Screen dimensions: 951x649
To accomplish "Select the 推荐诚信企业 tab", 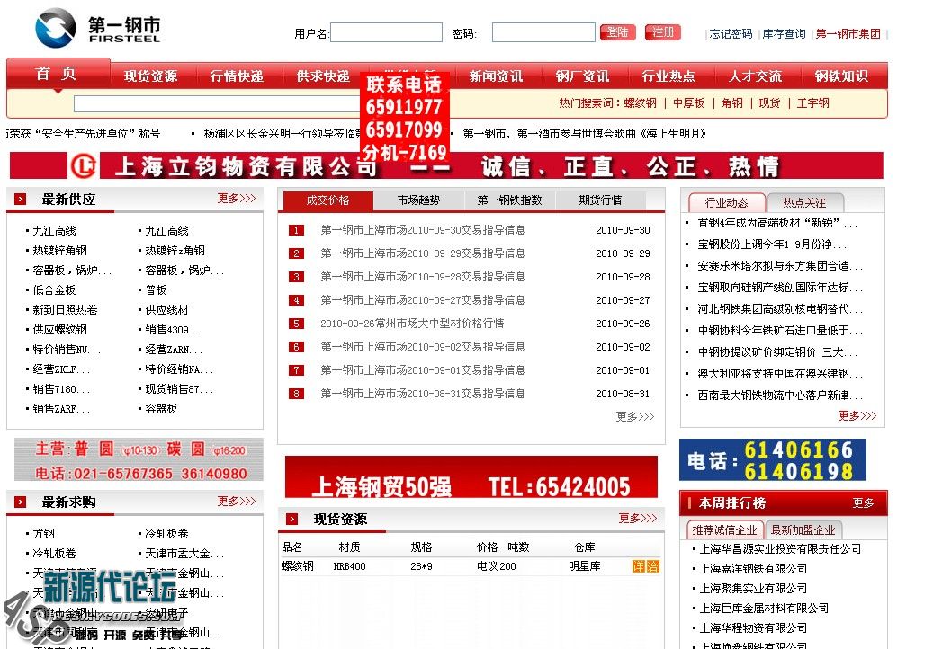I will pyautogui.click(x=725, y=530).
